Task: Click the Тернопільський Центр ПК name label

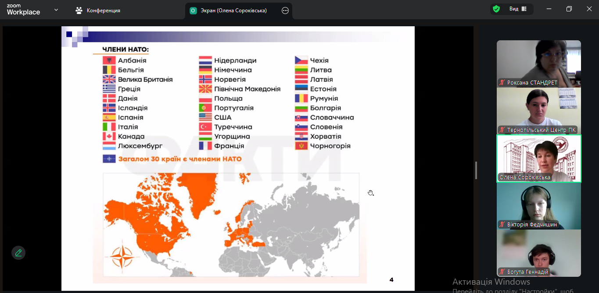Action: (x=541, y=130)
